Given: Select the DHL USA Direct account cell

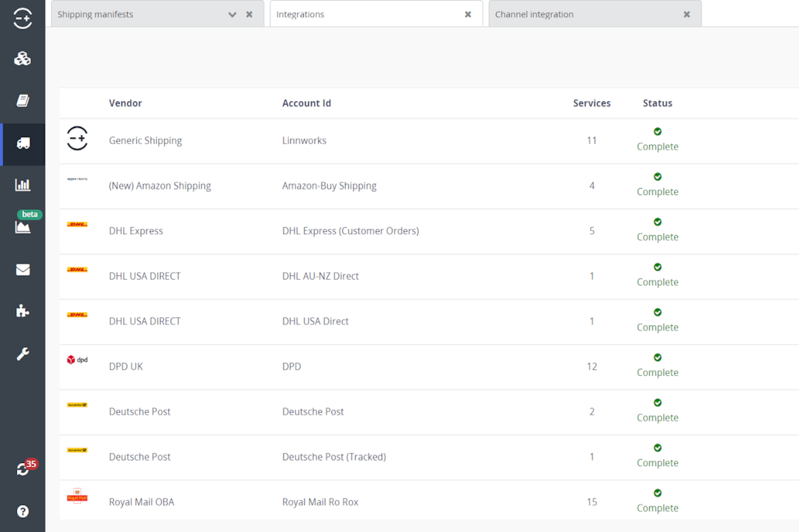Looking at the screenshot, I should tap(315, 321).
